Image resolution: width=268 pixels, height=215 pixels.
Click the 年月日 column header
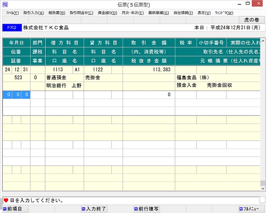(x=17, y=43)
